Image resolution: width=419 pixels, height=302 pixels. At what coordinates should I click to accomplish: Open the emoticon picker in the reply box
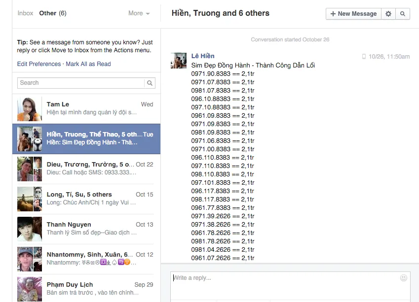(x=404, y=277)
